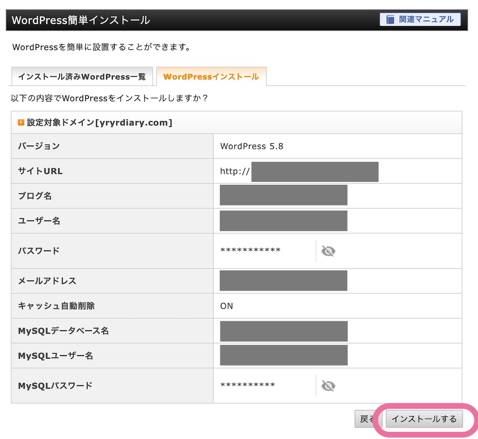The height and width of the screenshot is (439, 478).
Task: Open the 関連マニュアル manual button
Action: click(x=420, y=20)
